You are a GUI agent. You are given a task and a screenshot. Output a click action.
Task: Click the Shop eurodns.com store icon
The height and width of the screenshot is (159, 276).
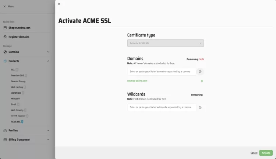click(x=5, y=28)
